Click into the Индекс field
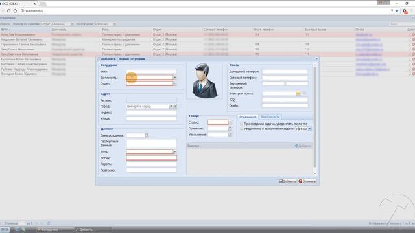The image size is (415, 233). coord(151,113)
